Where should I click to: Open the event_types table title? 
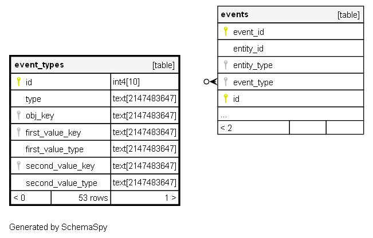pos(39,65)
